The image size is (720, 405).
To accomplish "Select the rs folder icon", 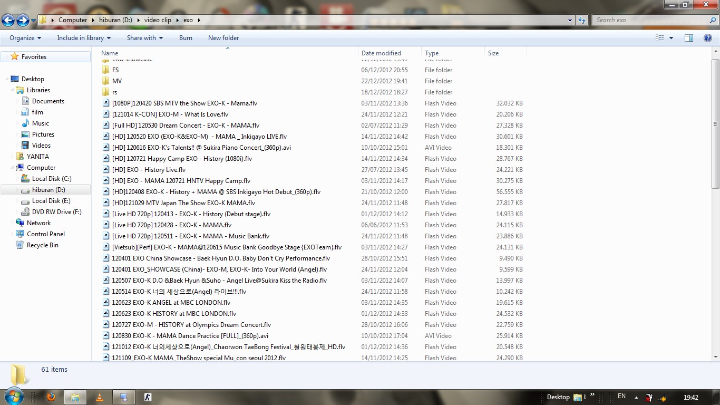I will click(x=106, y=92).
